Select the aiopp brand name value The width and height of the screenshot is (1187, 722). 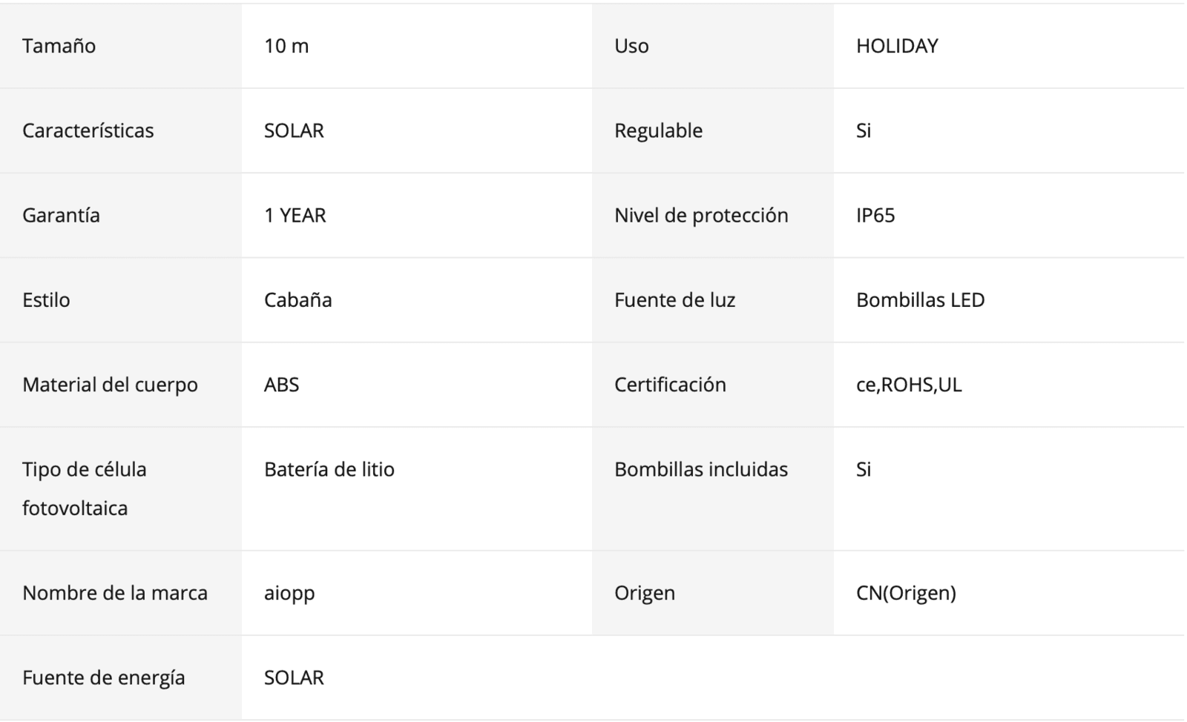289,593
